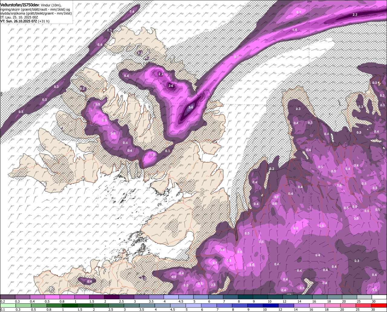387x312 pixels.
Task: Select the white upper swatch at 30
Action: point(379,297)
